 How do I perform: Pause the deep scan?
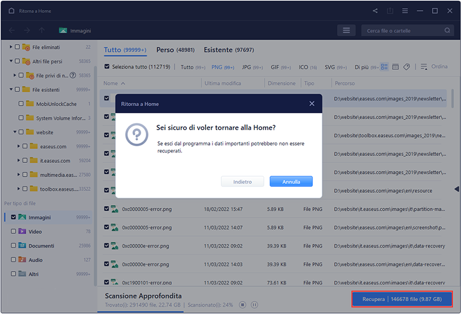(x=254, y=305)
